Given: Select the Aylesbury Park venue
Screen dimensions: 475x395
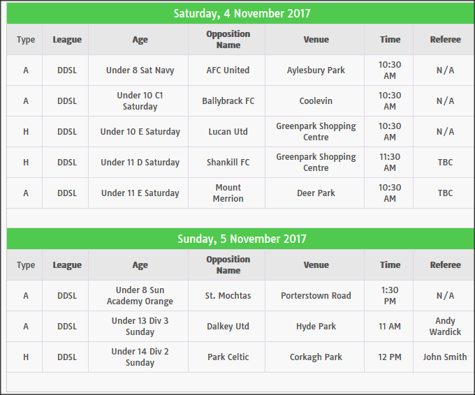Looking at the screenshot, I should point(316,70).
